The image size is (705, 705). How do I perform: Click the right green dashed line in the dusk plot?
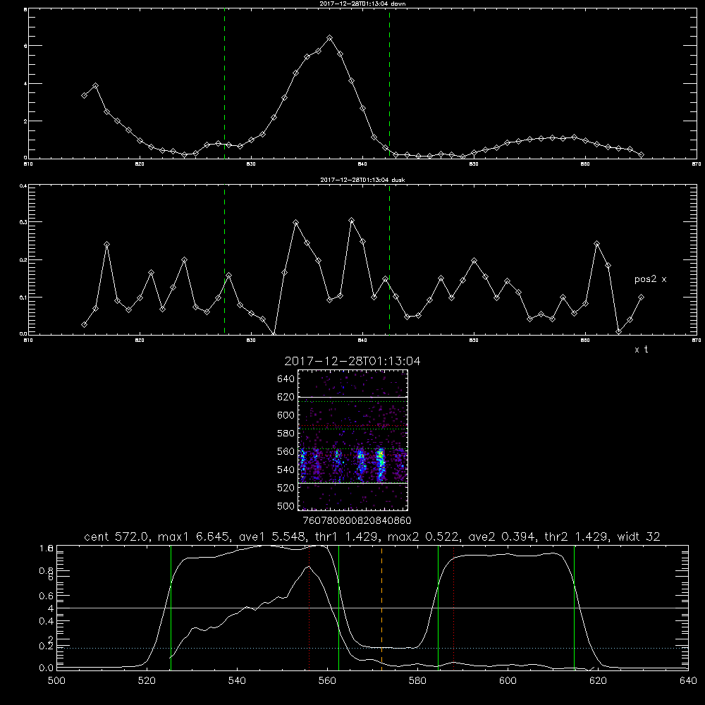pyautogui.click(x=389, y=260)
